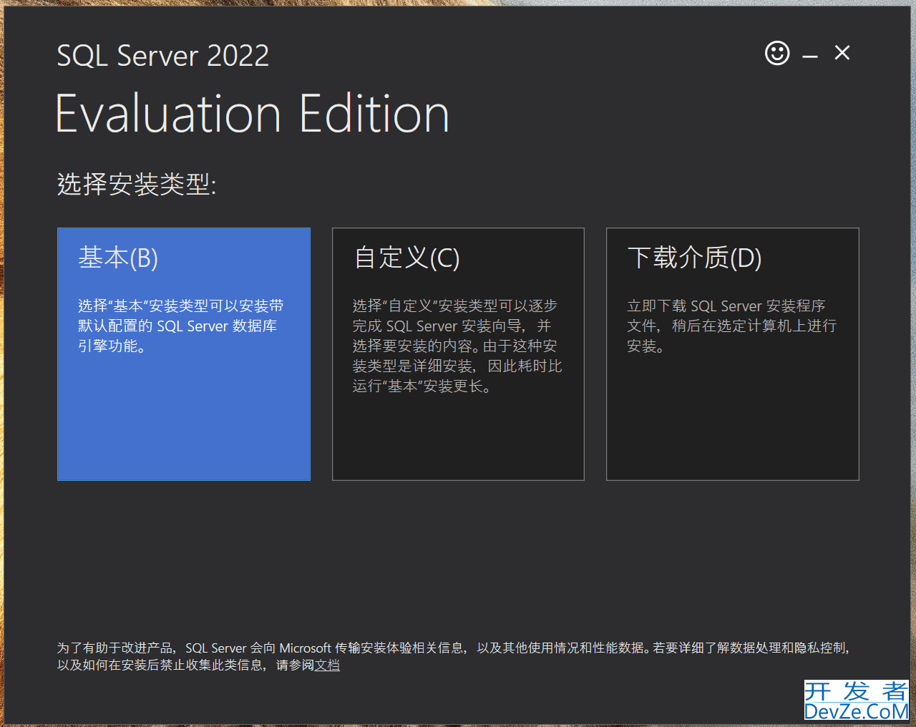Close the SQL Server 2022 installer
The width and height of the screenshot is (916, 727).
[x=842, y=53]
